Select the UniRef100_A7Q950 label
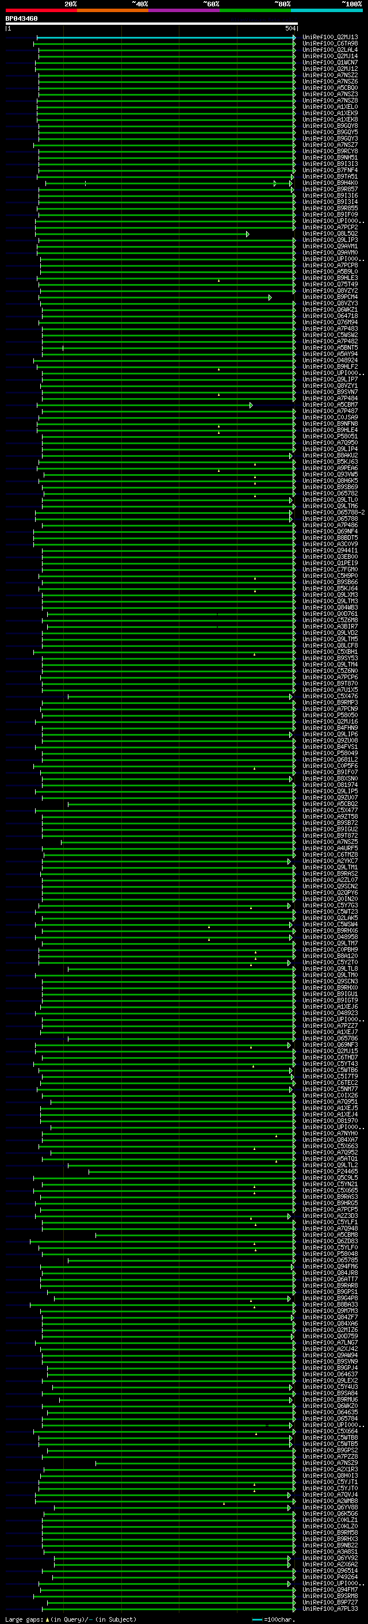Screen dimensions: 368x1624 click(x=330, y=442)
